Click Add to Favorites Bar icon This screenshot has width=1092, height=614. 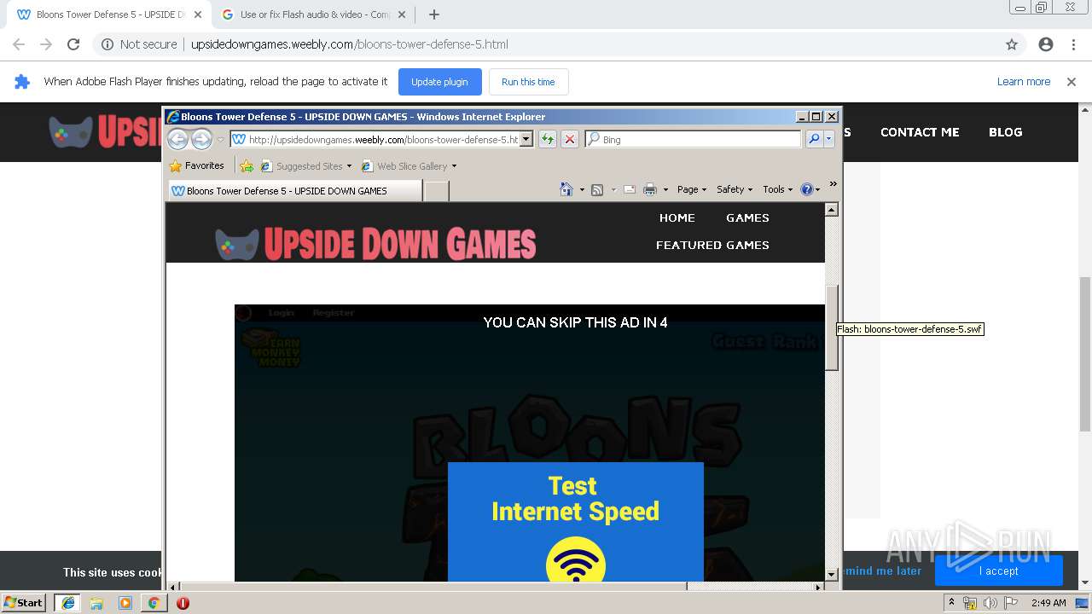[247, 165]
